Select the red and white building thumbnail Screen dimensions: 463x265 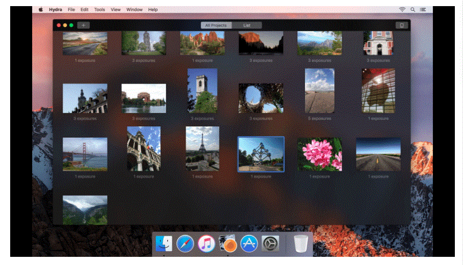click(x=378, y=43)
